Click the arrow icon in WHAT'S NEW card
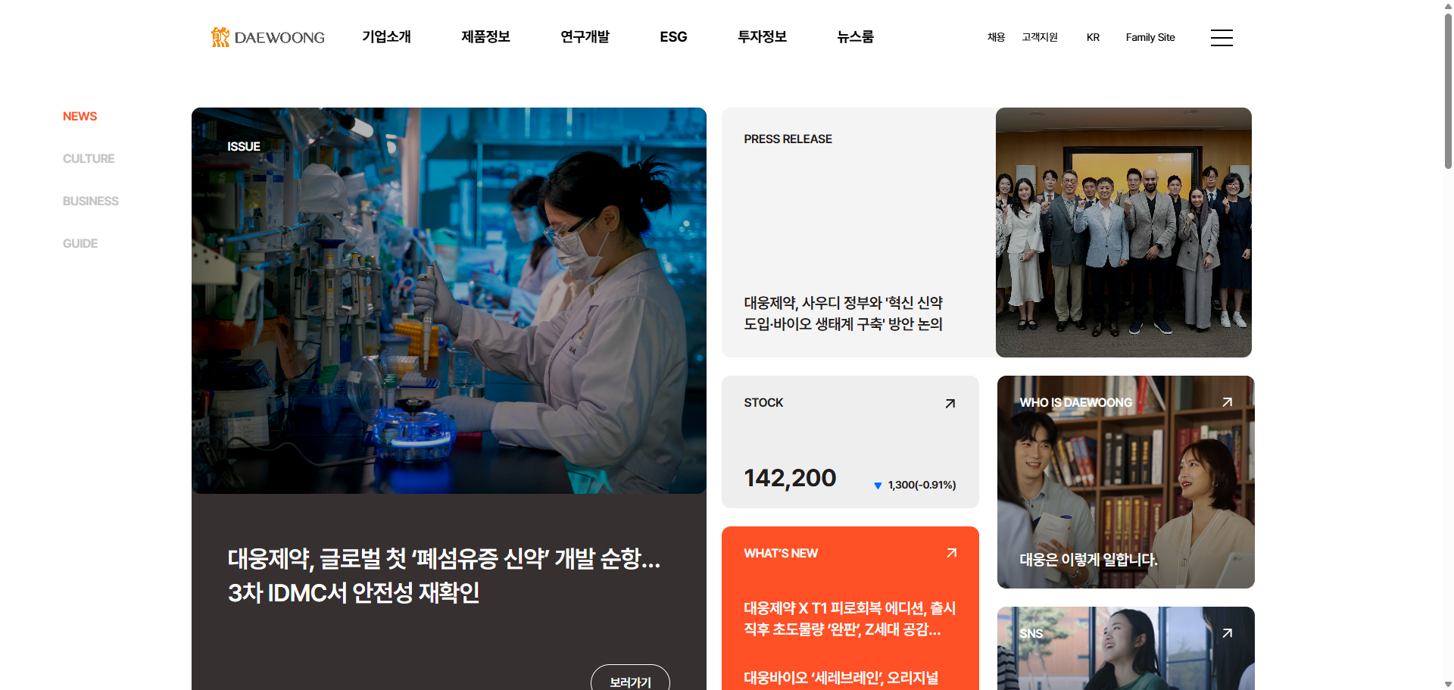 tap(951, 554)
